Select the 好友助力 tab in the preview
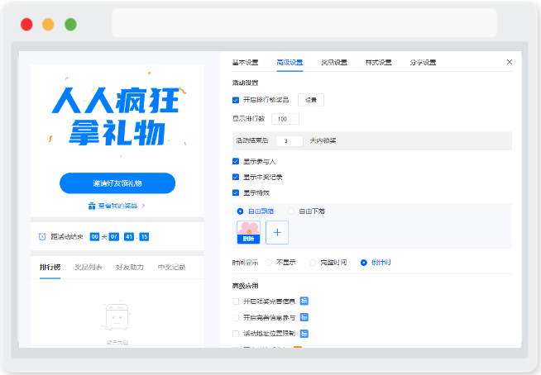This screenshot has width=541, height=375. coord(130,267)
